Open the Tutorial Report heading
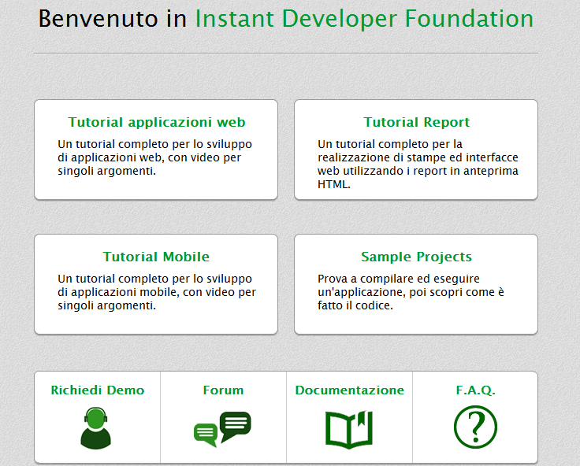The height and width of the screenshot is (466, 580). pyautogui.click(x=417, y=122)
